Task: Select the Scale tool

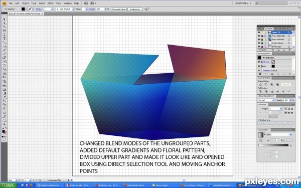Action: click(x=5, y=69)
